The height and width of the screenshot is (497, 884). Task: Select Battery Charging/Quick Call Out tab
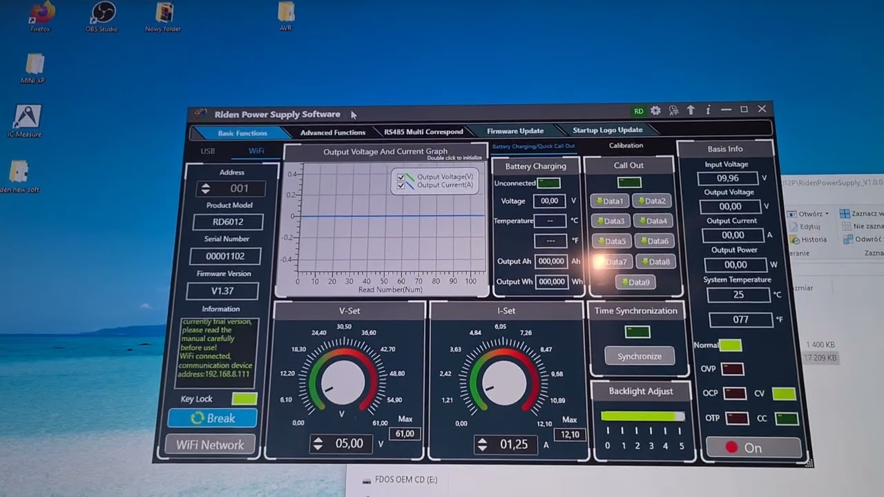pos(533,146)
